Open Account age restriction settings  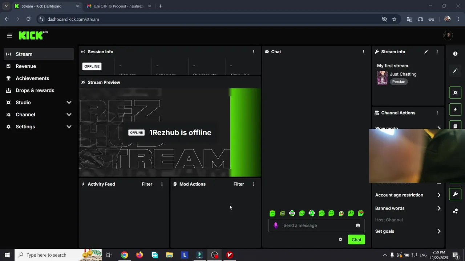tap(408, 195)
